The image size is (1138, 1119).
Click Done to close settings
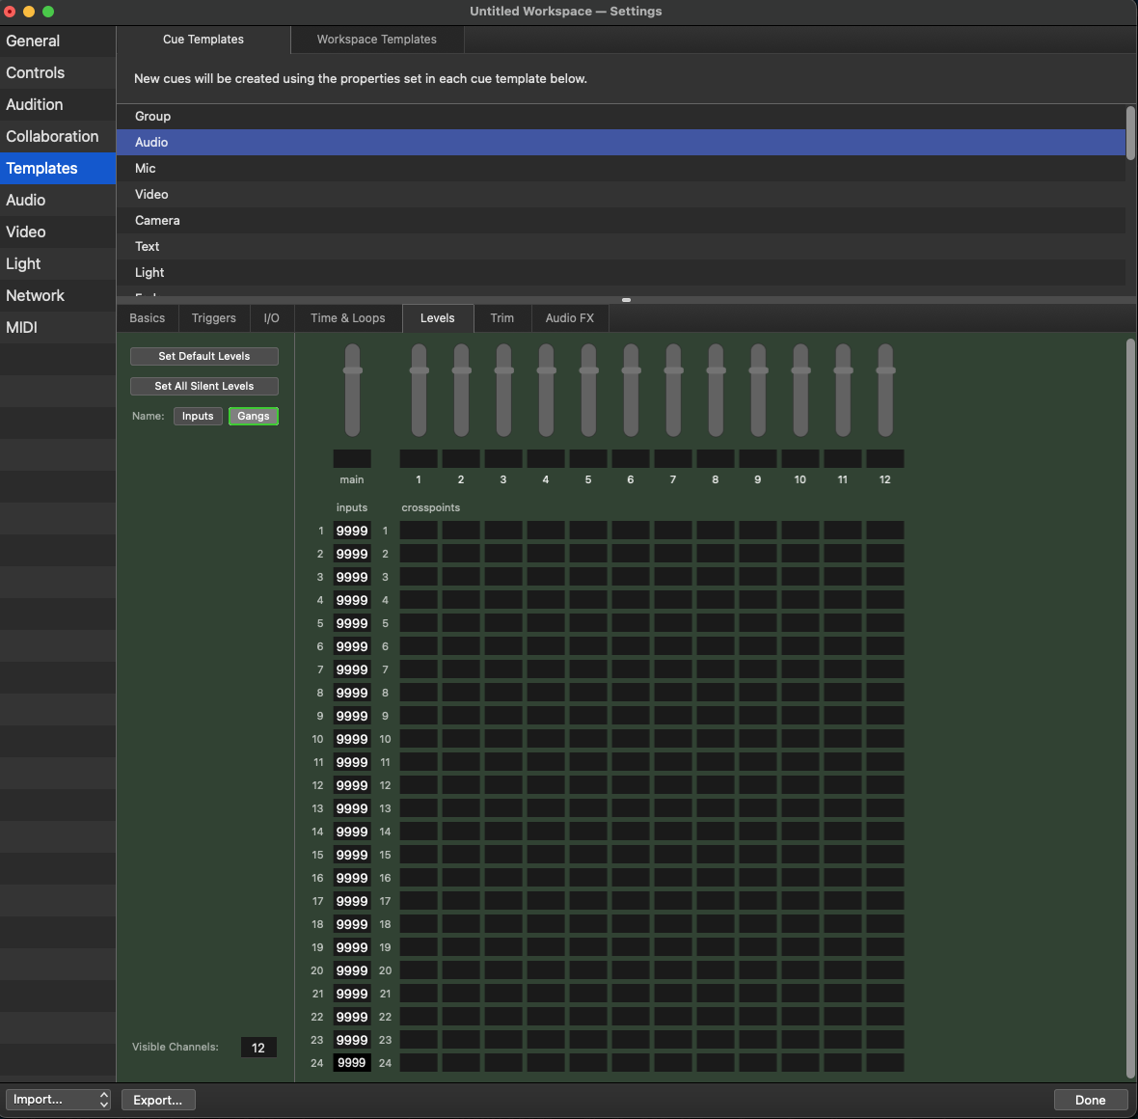pos(1090,1100)
